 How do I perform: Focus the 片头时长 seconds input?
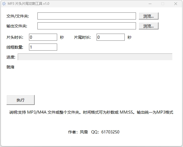coord(43,37)
